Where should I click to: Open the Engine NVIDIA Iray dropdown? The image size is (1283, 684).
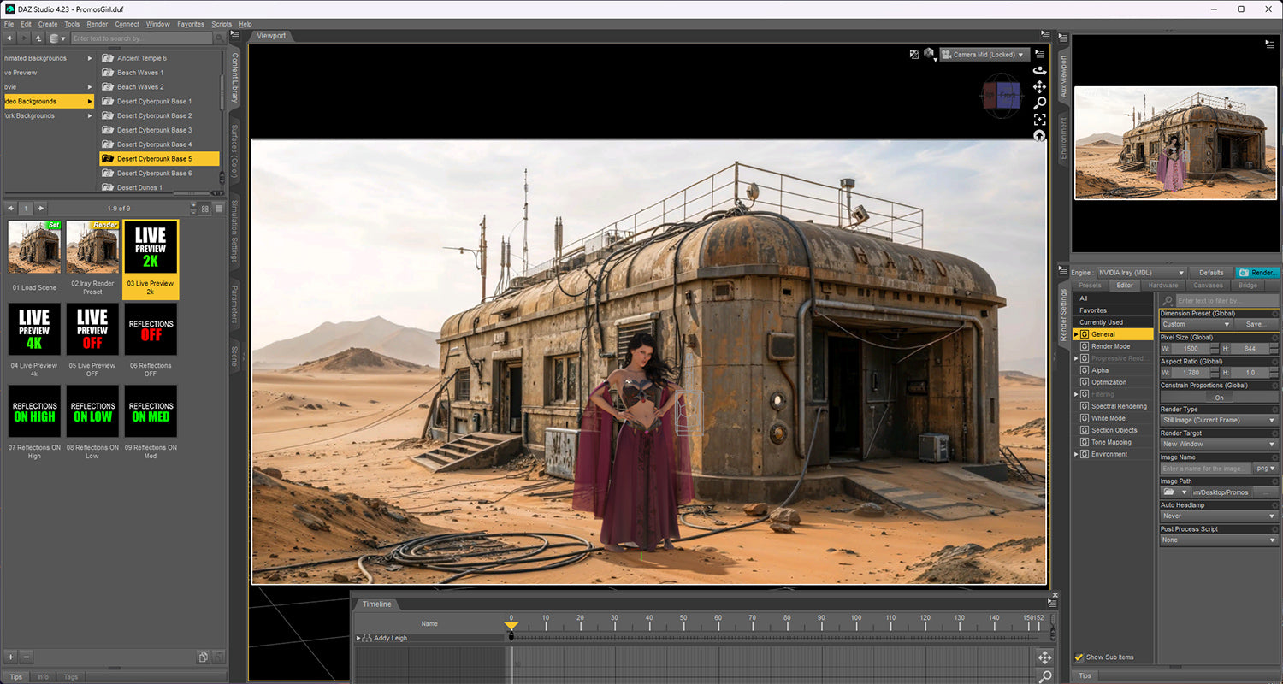tap(1142, 273)
